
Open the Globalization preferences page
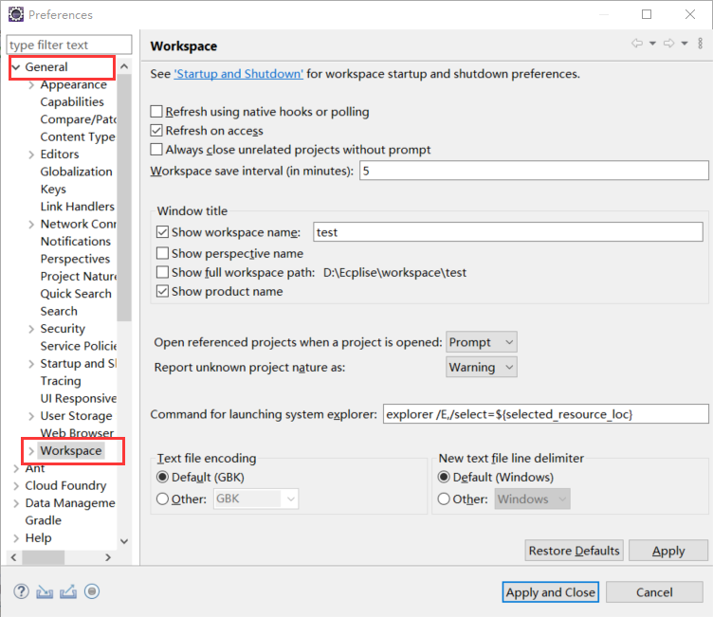pyautogui.click(x=76, y=172)
